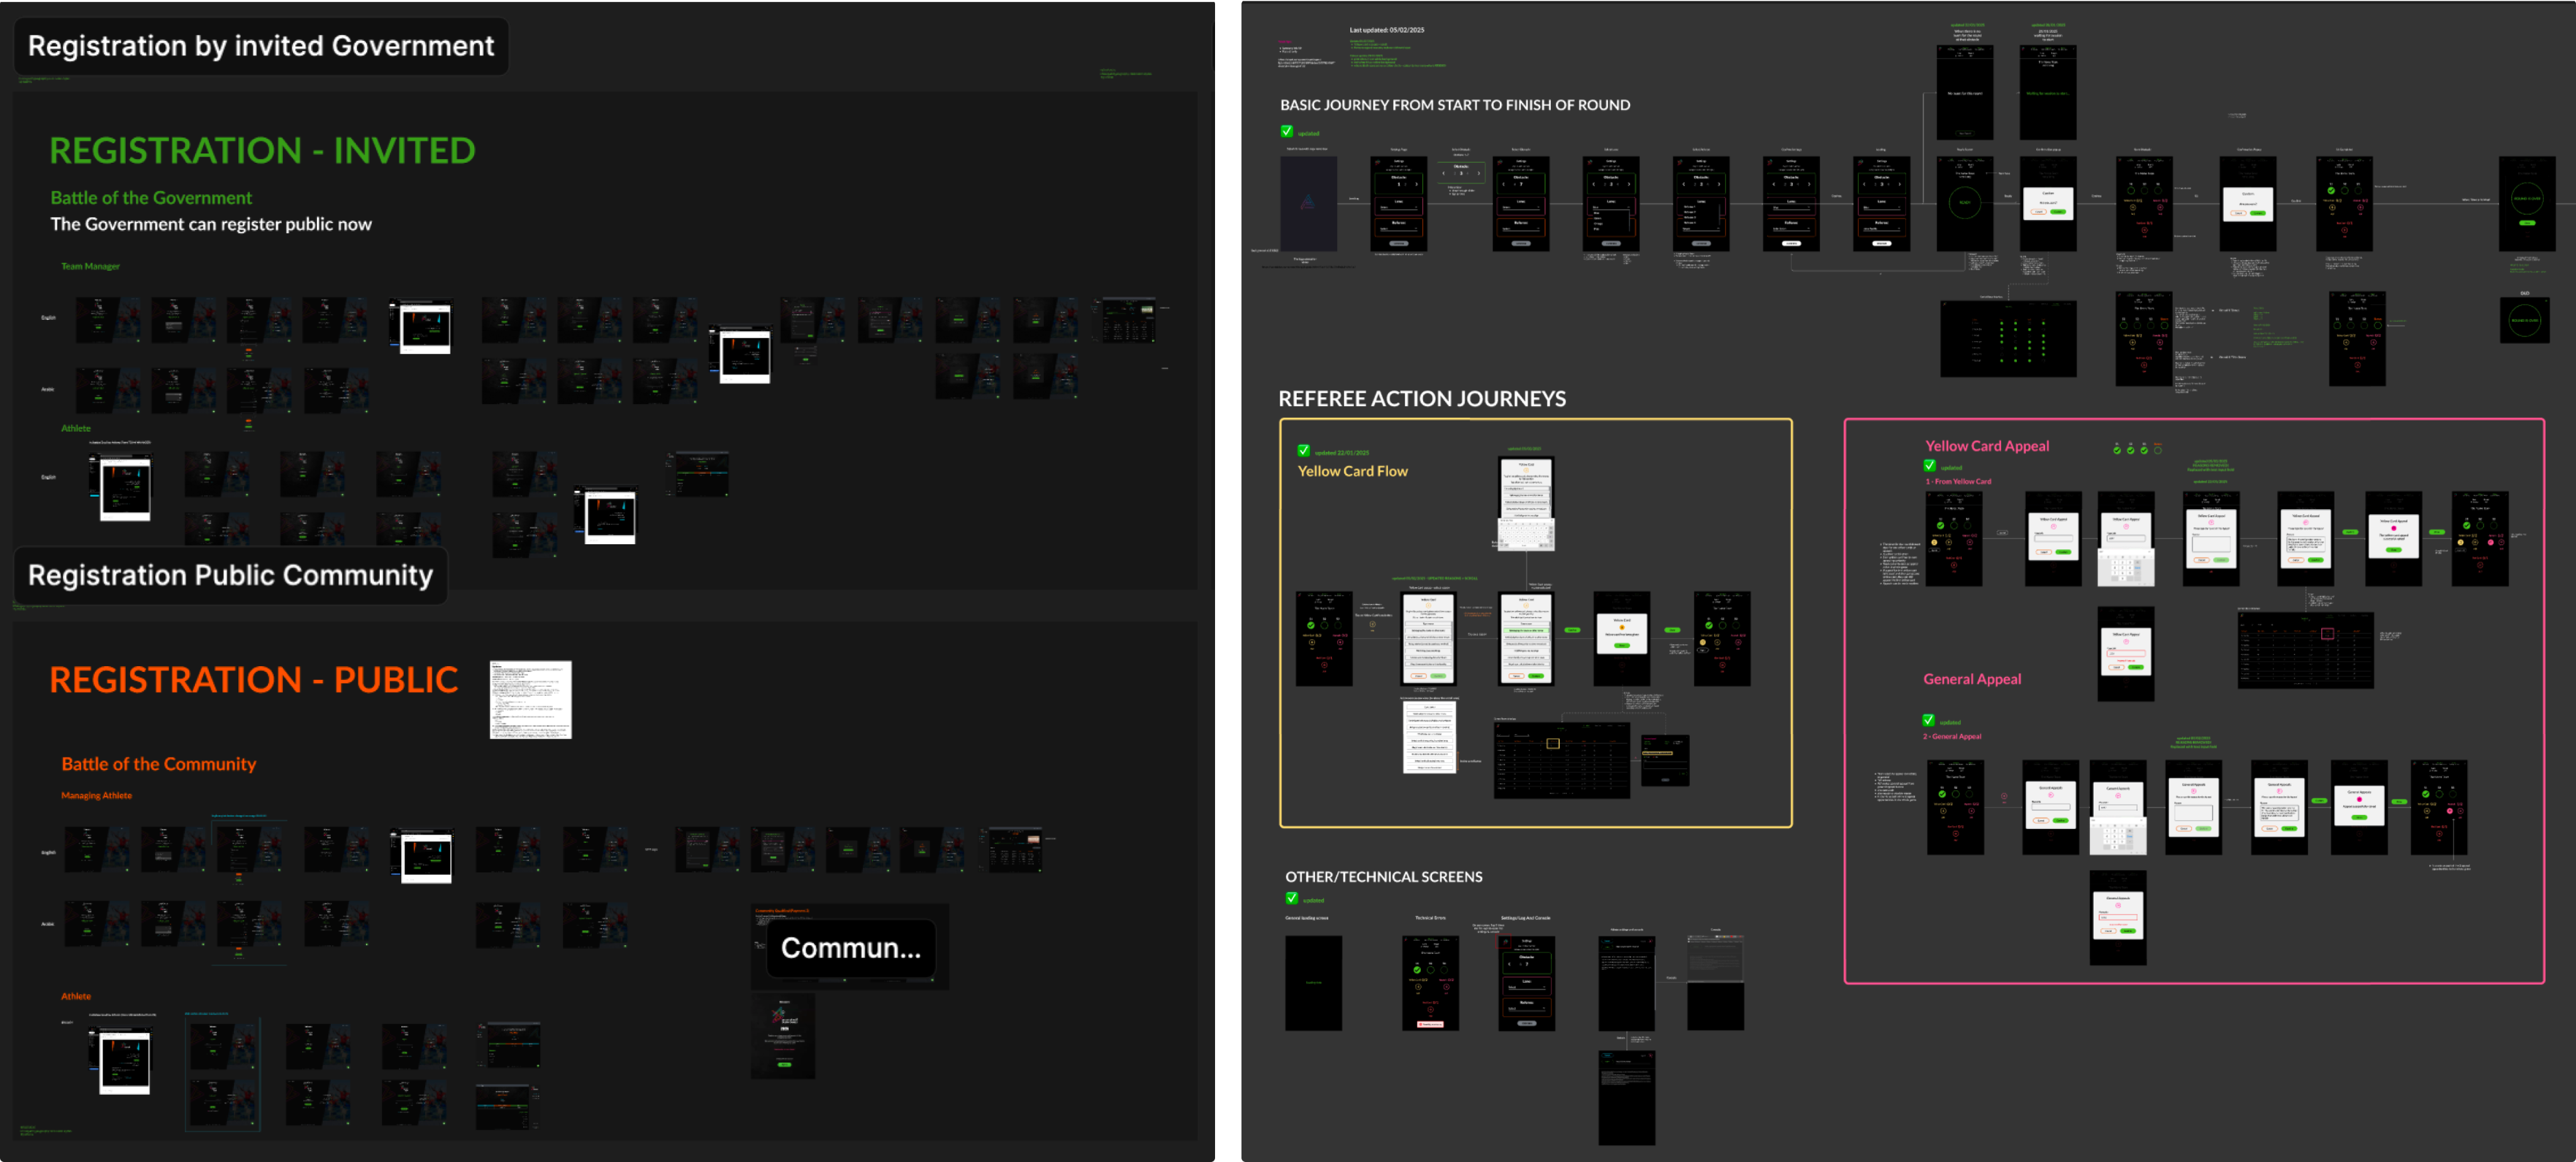The width and height of the screenshot is (2576, 1162).
Task: Click the '1 - From Yellow Card' label
Action: [1958, 481]
